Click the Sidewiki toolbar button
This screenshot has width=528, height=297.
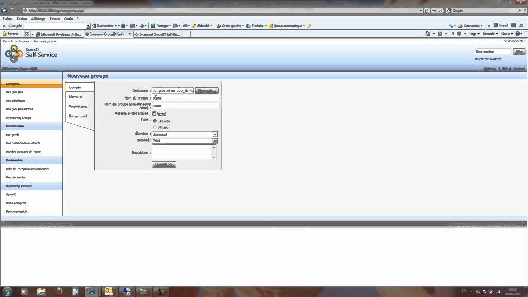(201, 26)
